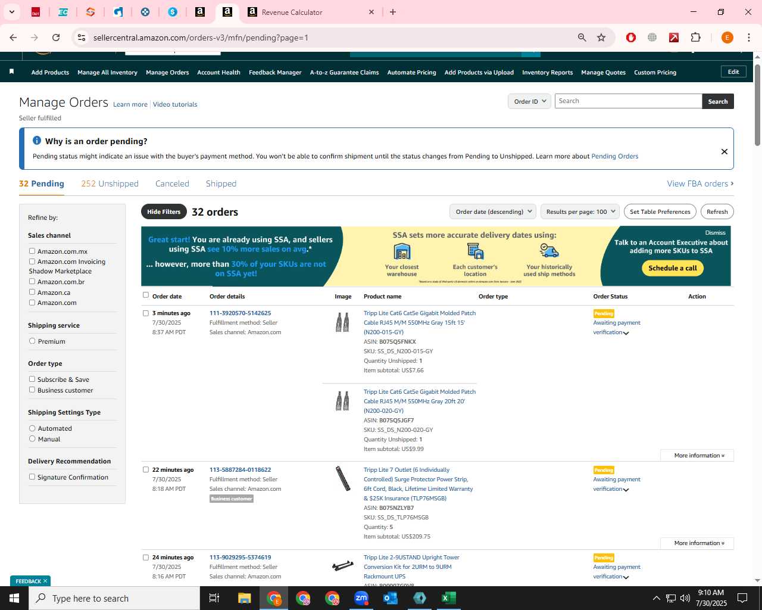Image resolution: width=762 pixels, height=610 pixels.
Task: Click the Refresh orders button
Action: (717, 211)
